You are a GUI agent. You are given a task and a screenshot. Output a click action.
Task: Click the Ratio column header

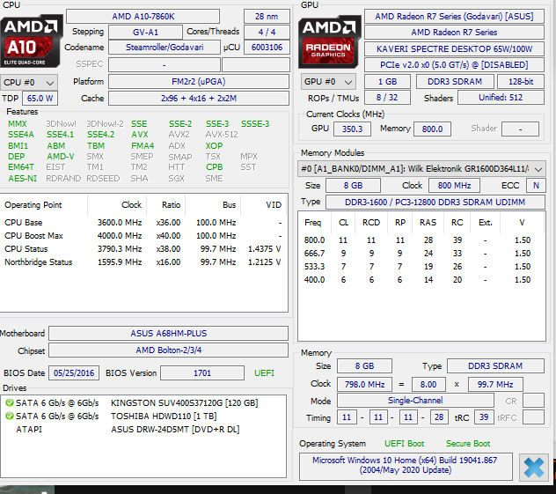click(166, 205)
